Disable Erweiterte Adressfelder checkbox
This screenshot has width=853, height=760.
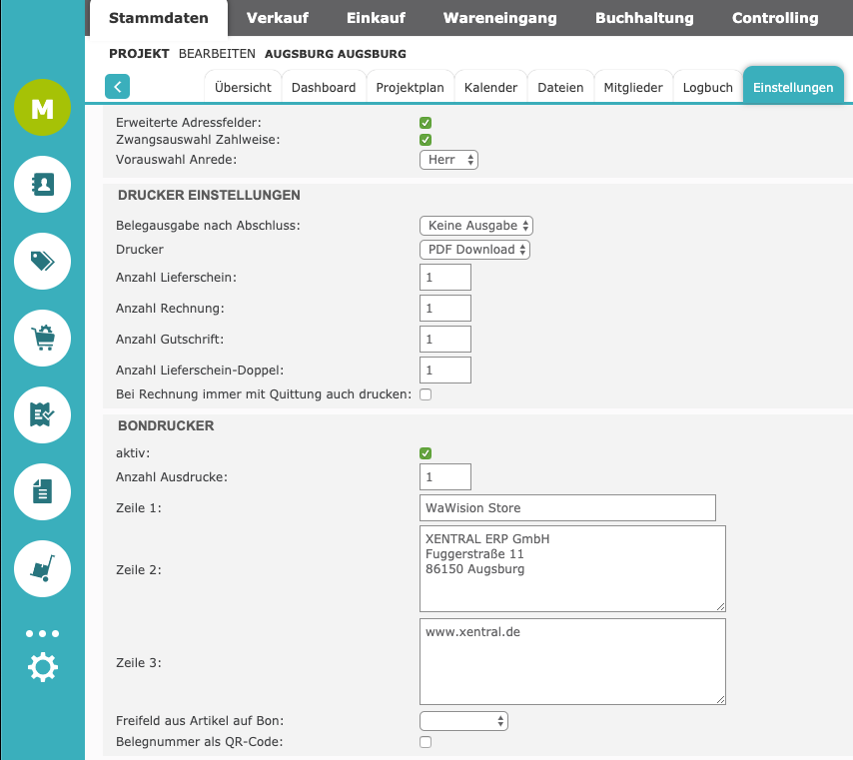426,123
